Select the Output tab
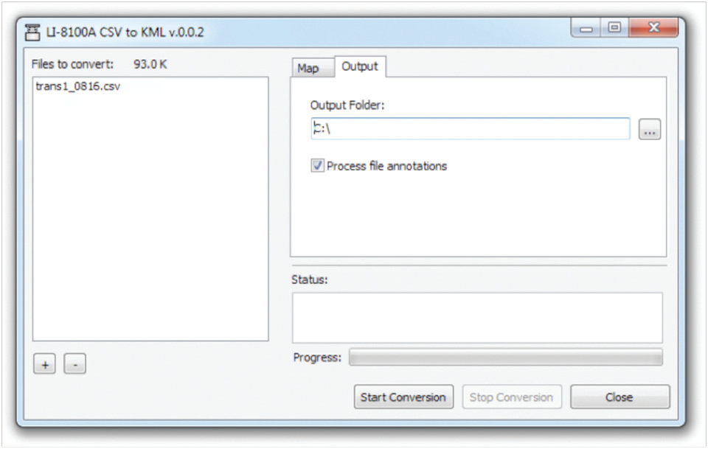The height and width of the screenshot is (449, 708). [359, 66]
